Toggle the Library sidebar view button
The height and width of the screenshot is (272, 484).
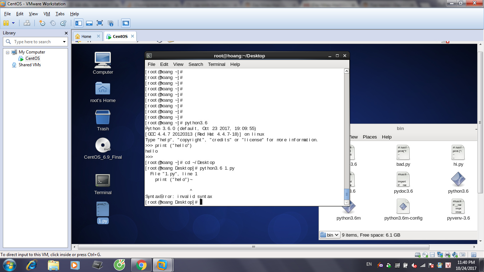coord(79,23)
